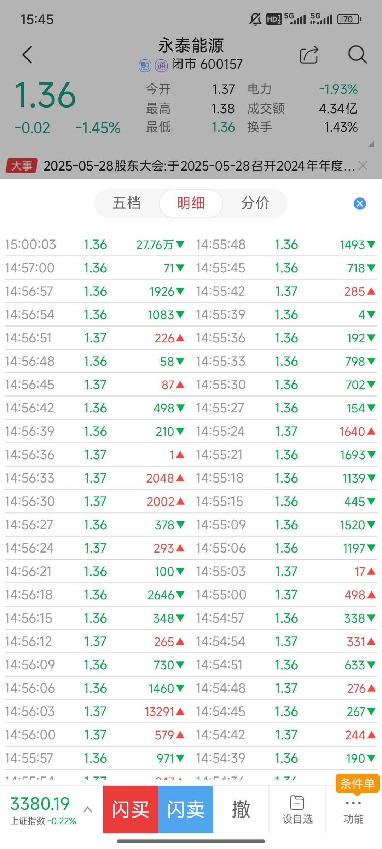Tap the -1.45% change percentage
The image size is (382, 849).
(98, 128)
